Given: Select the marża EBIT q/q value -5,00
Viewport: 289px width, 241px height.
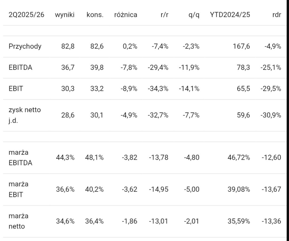Looking at the screenshot, I should (x=192, y=189).
